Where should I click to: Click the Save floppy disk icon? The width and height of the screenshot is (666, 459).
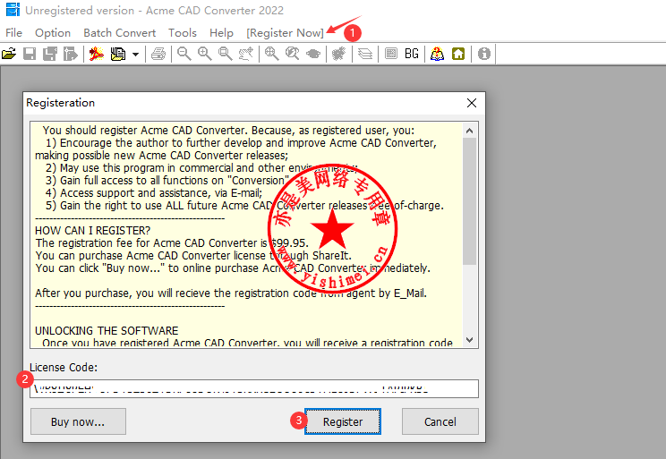point(30,54)
